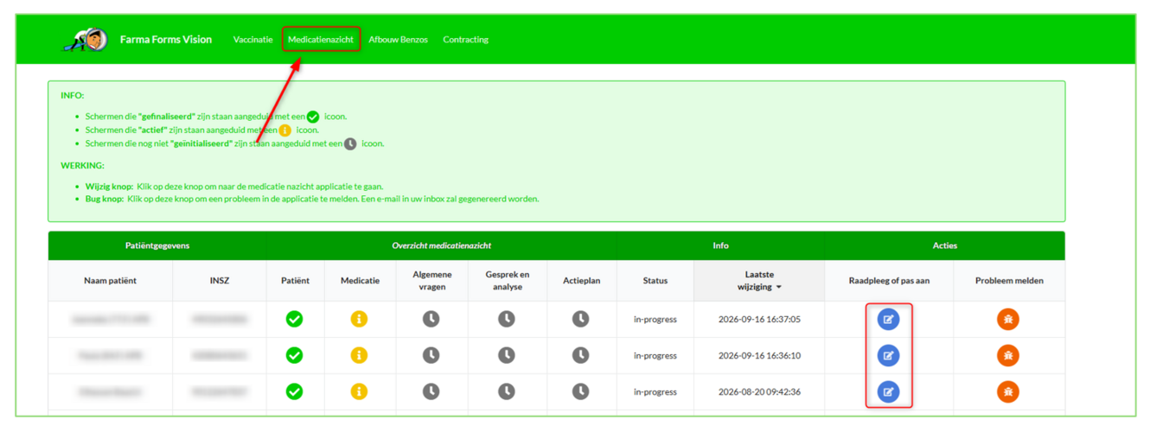Image resolution: width=1150 pixels, height=432 pixels.
Task: Click Medicatie yellow info icon in 09:42:36 row
Action: point(359,391)
